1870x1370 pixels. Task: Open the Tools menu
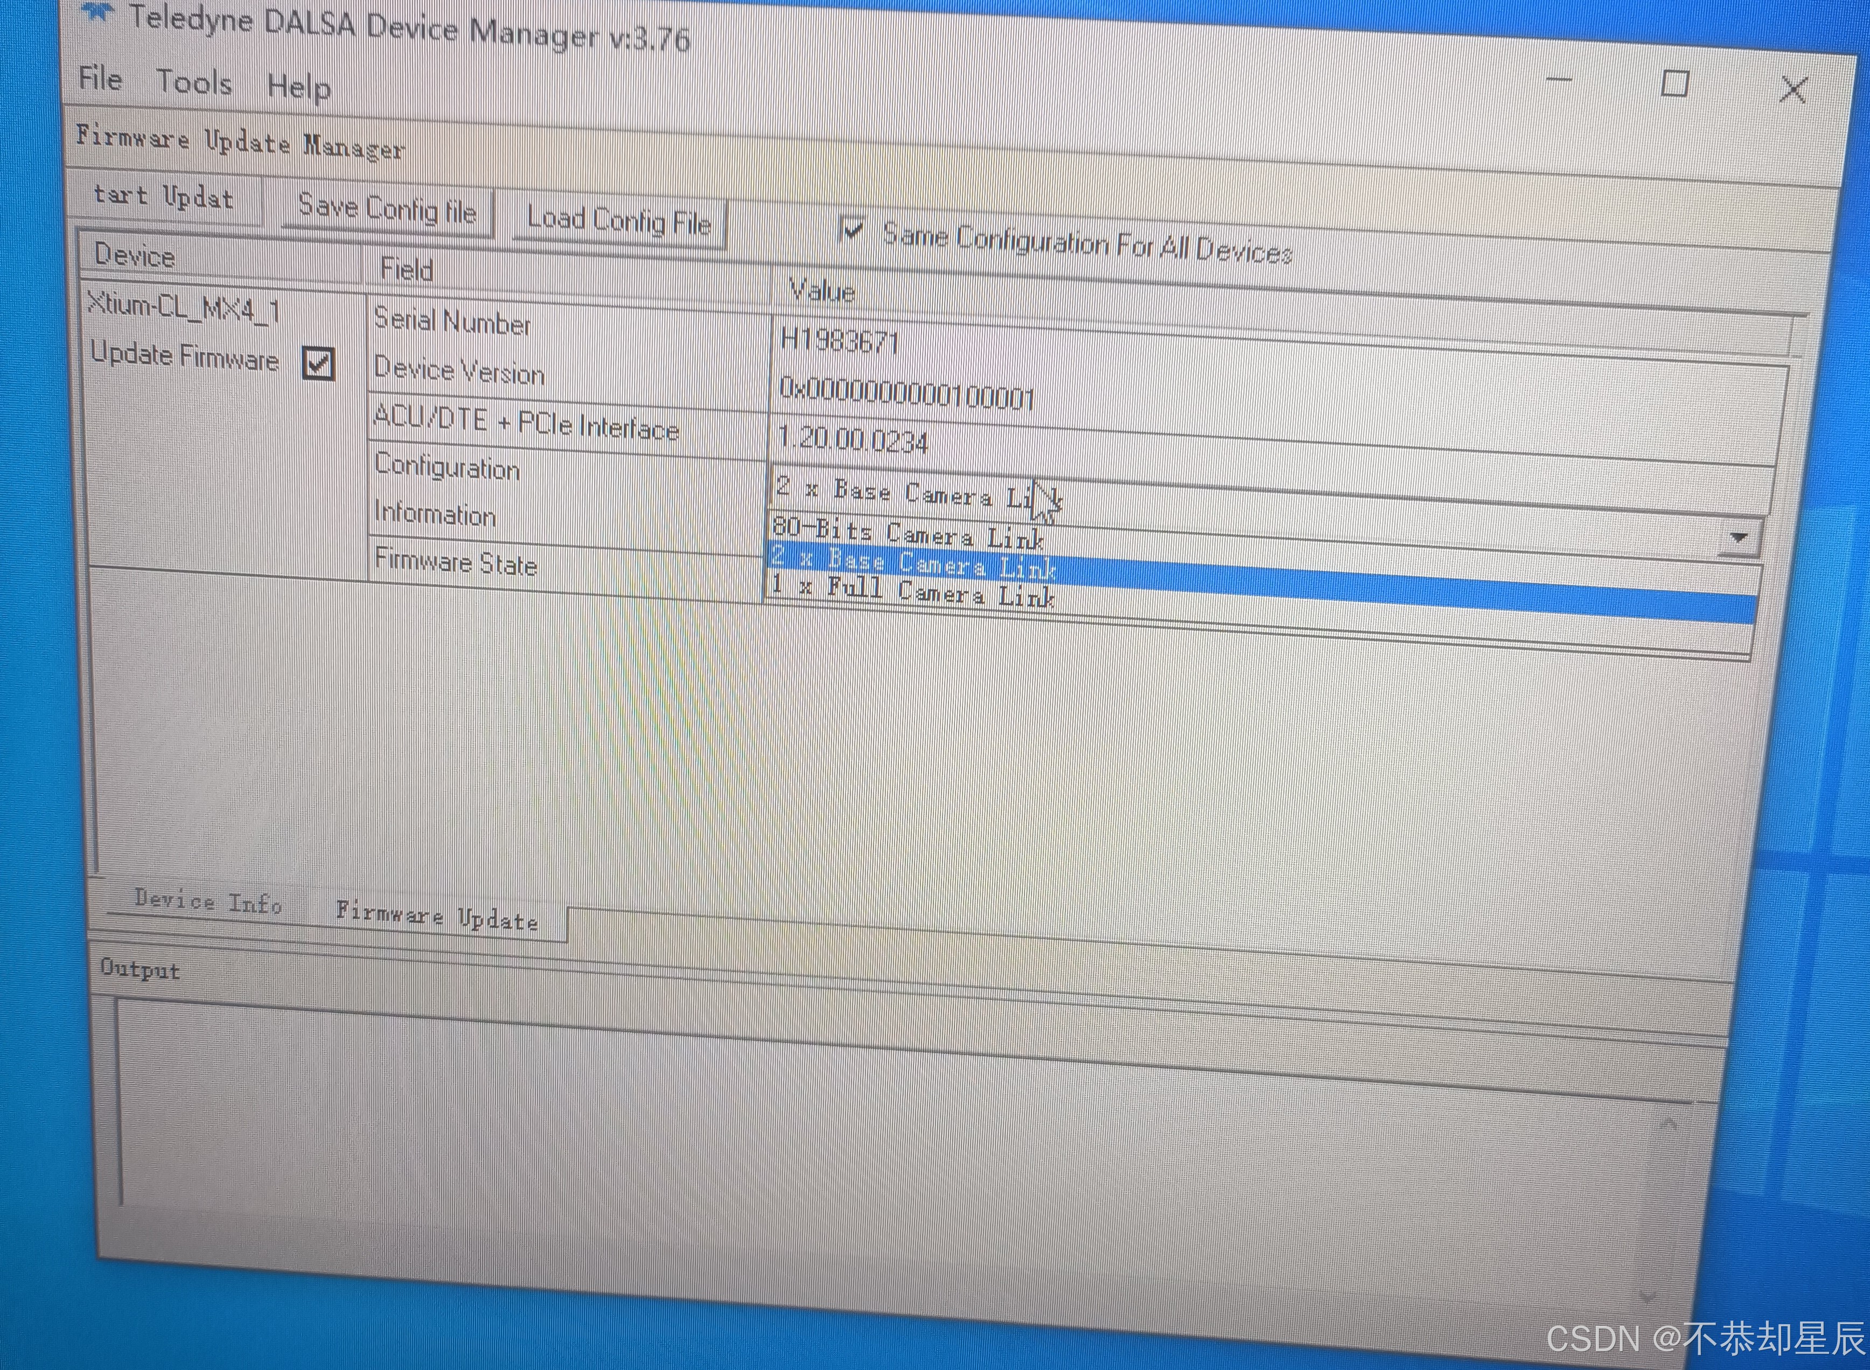point(194,82)
